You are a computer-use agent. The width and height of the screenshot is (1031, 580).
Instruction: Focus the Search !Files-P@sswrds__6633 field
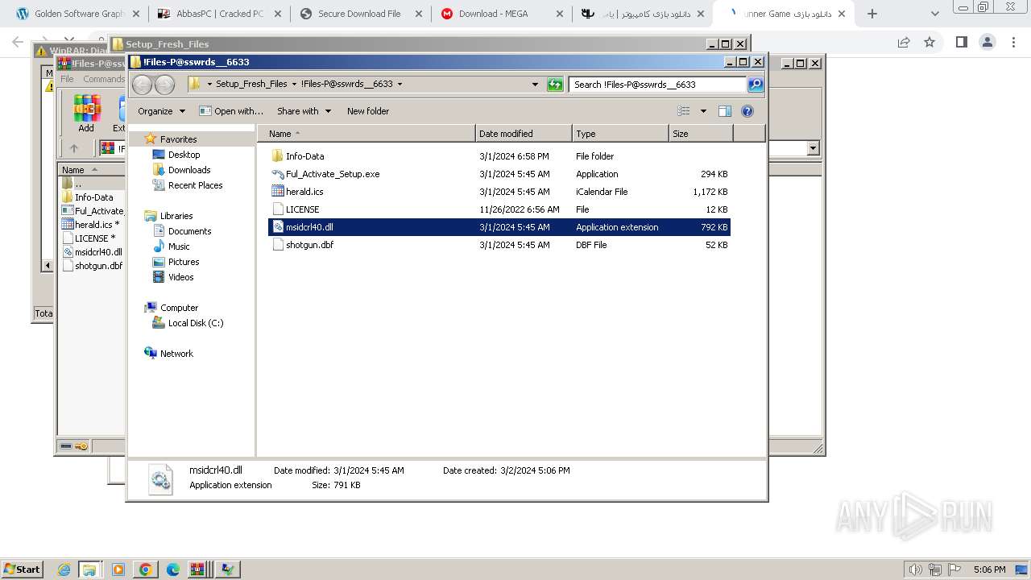(658, 84)
